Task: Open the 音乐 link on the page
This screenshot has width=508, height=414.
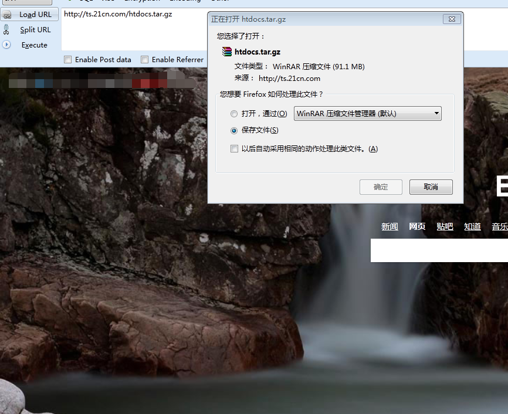Action: pyautogui.click(x=500, y=226)
